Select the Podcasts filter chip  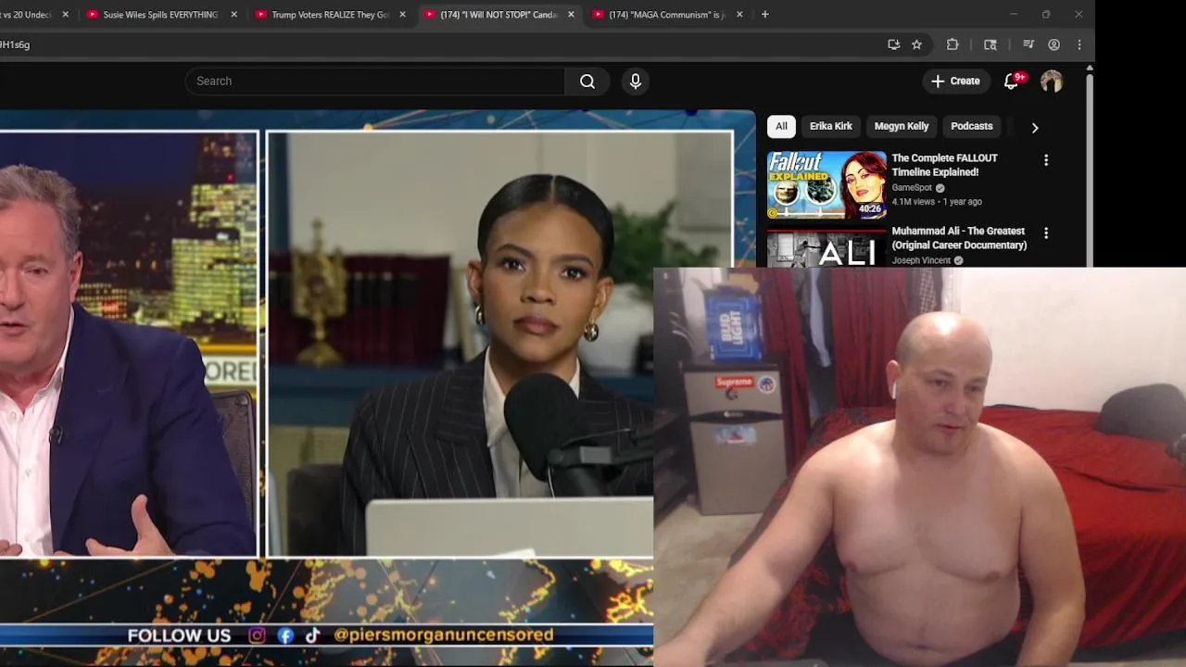pyautogui.click(x=971, y=126)
